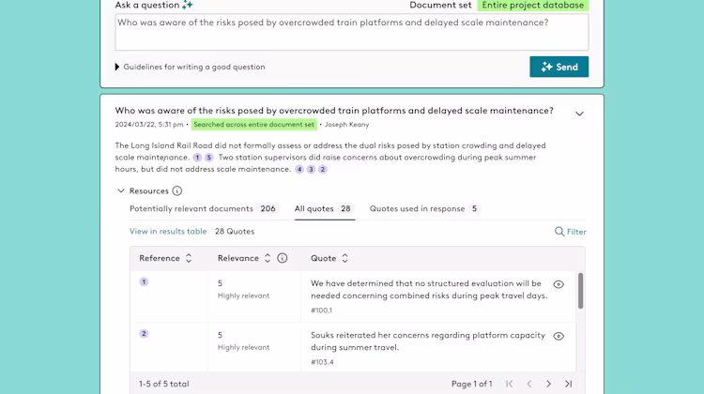Sort by the Quote column arrows
This screenshot has width=704, height=394.
344,258
